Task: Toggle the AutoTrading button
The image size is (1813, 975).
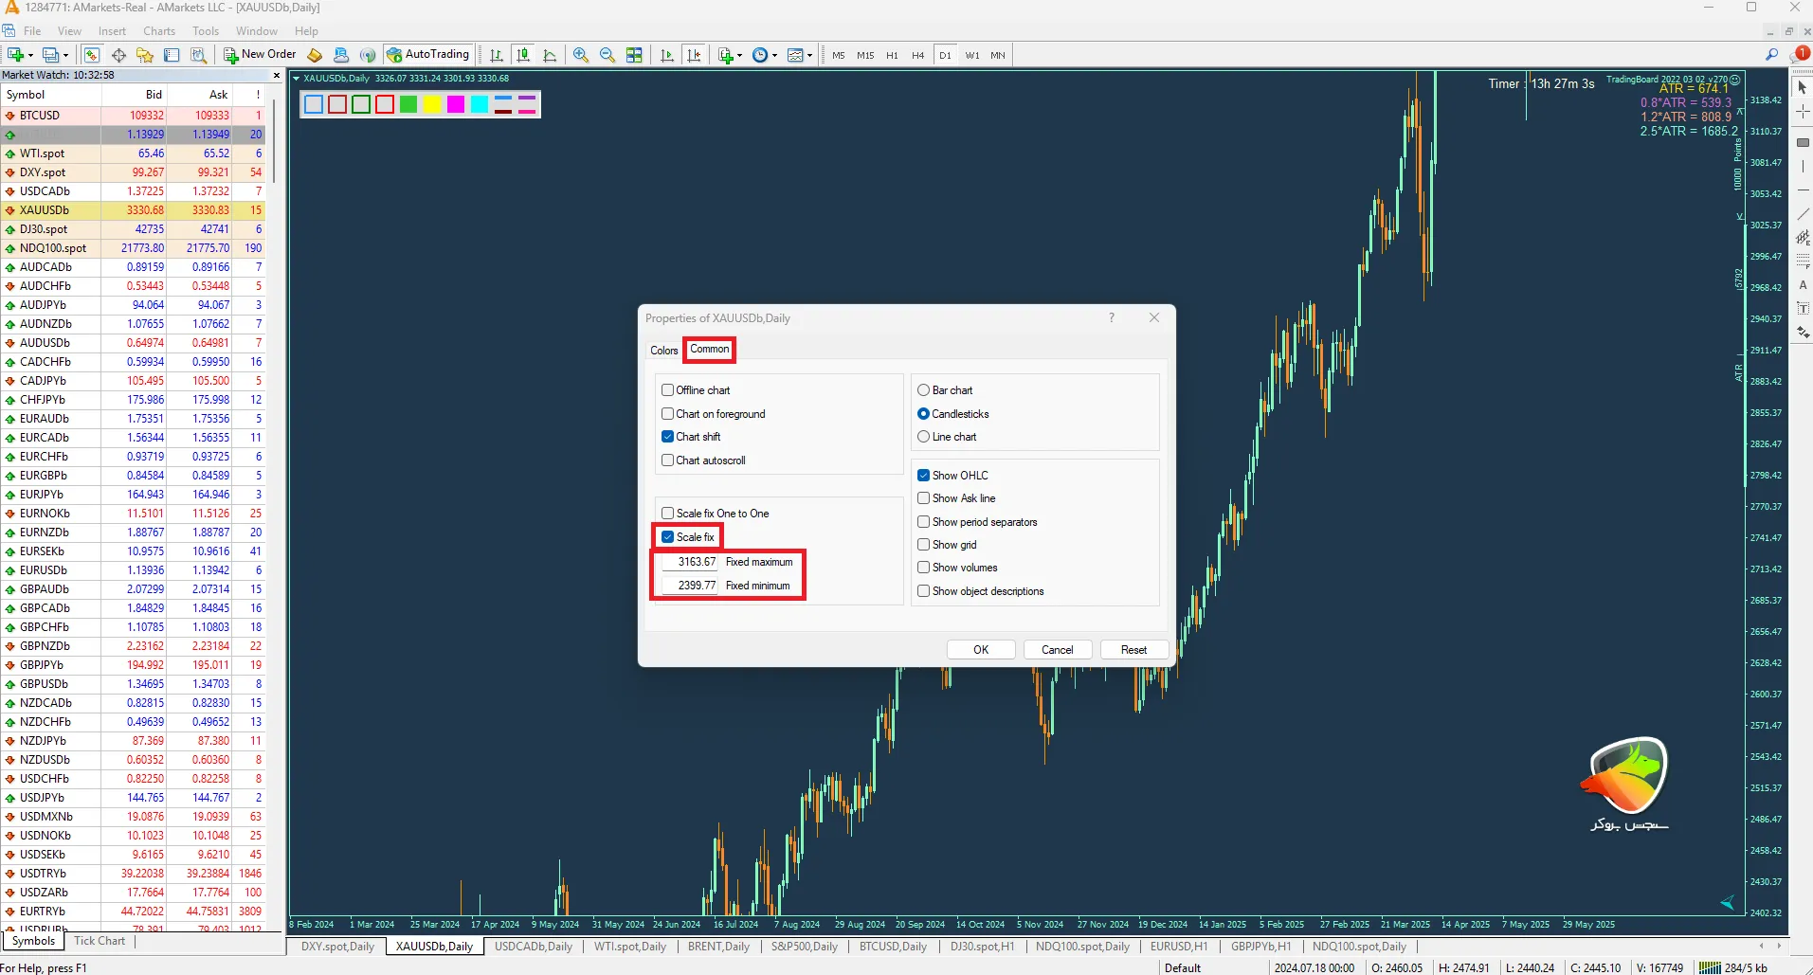Action: pyautogui.click(x=428, y=55)
